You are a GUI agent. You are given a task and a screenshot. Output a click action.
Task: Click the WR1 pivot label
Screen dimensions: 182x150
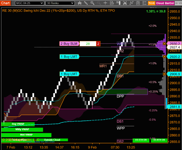click(121, 44)
